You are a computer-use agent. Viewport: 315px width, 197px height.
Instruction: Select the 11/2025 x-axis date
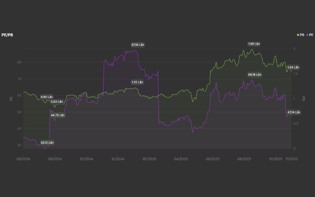coord(292,159)
